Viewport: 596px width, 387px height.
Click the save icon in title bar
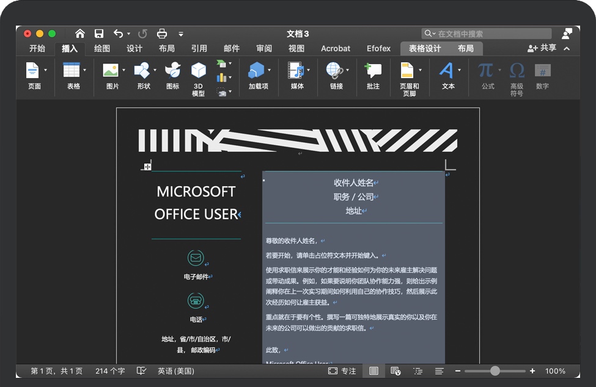(99, 34)
